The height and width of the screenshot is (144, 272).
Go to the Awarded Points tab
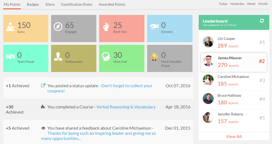tap(112, 4)
